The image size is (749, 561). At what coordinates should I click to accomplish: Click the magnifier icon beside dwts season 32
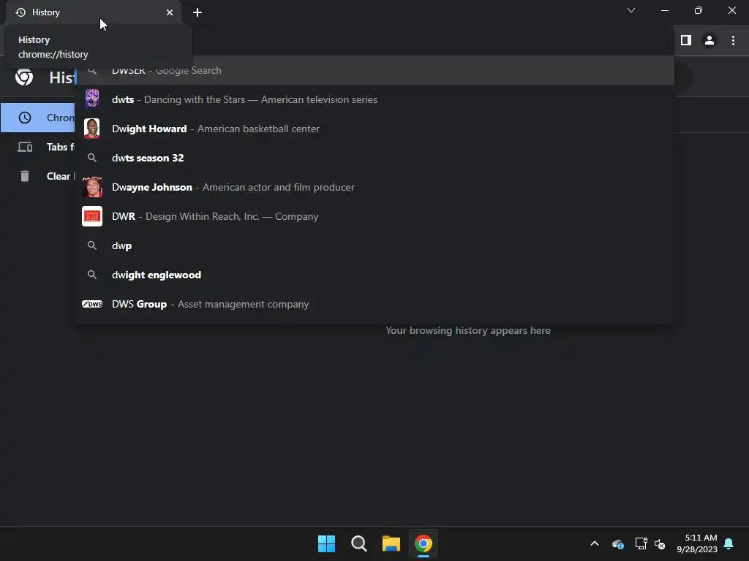(92, 158)
